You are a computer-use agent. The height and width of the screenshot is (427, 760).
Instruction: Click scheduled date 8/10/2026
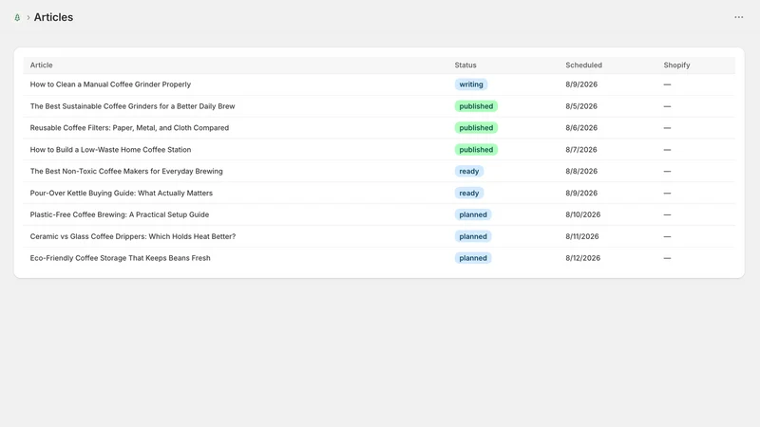tap(582, 214)
